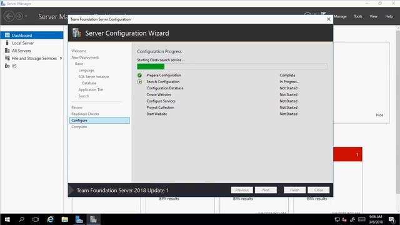Select the Application Tier step
This screenshot has width=400, height=225.
click(91, 89)
